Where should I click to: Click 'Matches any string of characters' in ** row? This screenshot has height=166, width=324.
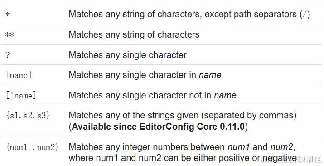point(134,34)
